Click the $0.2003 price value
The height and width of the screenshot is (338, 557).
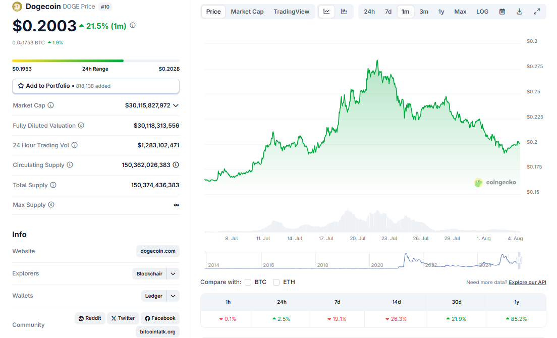pyautogui.click(x=44, y=26)
